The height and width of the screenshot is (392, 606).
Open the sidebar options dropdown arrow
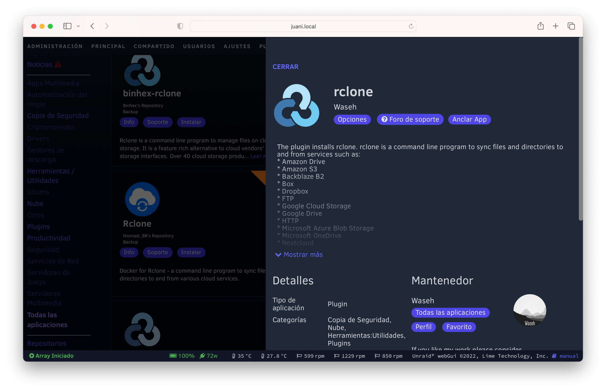pyautogui.click(x=78, y=26)
